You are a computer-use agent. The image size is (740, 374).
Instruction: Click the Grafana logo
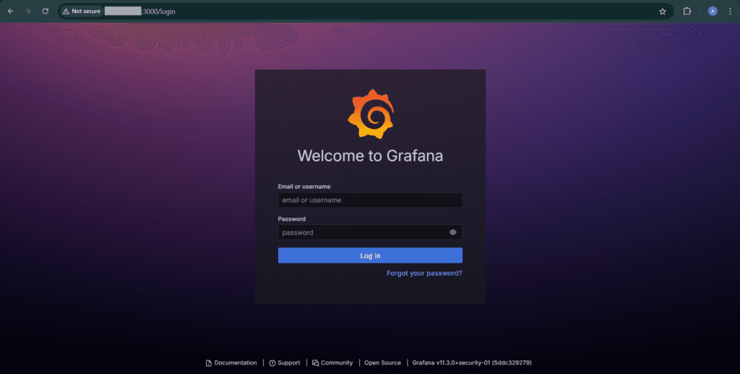(371, 114)
